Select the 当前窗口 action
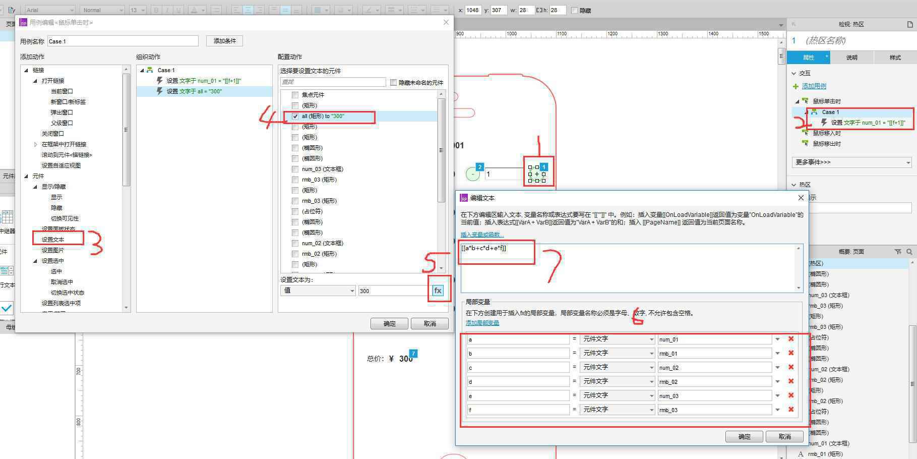 click(62, 91)
